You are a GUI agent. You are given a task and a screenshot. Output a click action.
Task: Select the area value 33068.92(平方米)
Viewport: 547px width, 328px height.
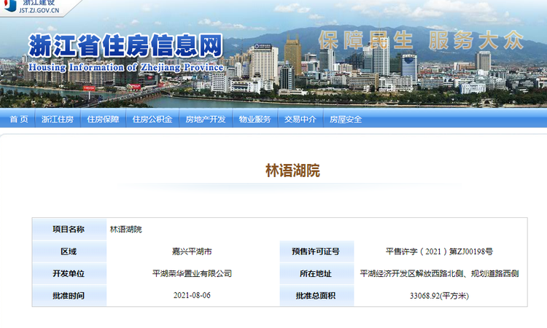pyautogui.click(x=439, y=296)
